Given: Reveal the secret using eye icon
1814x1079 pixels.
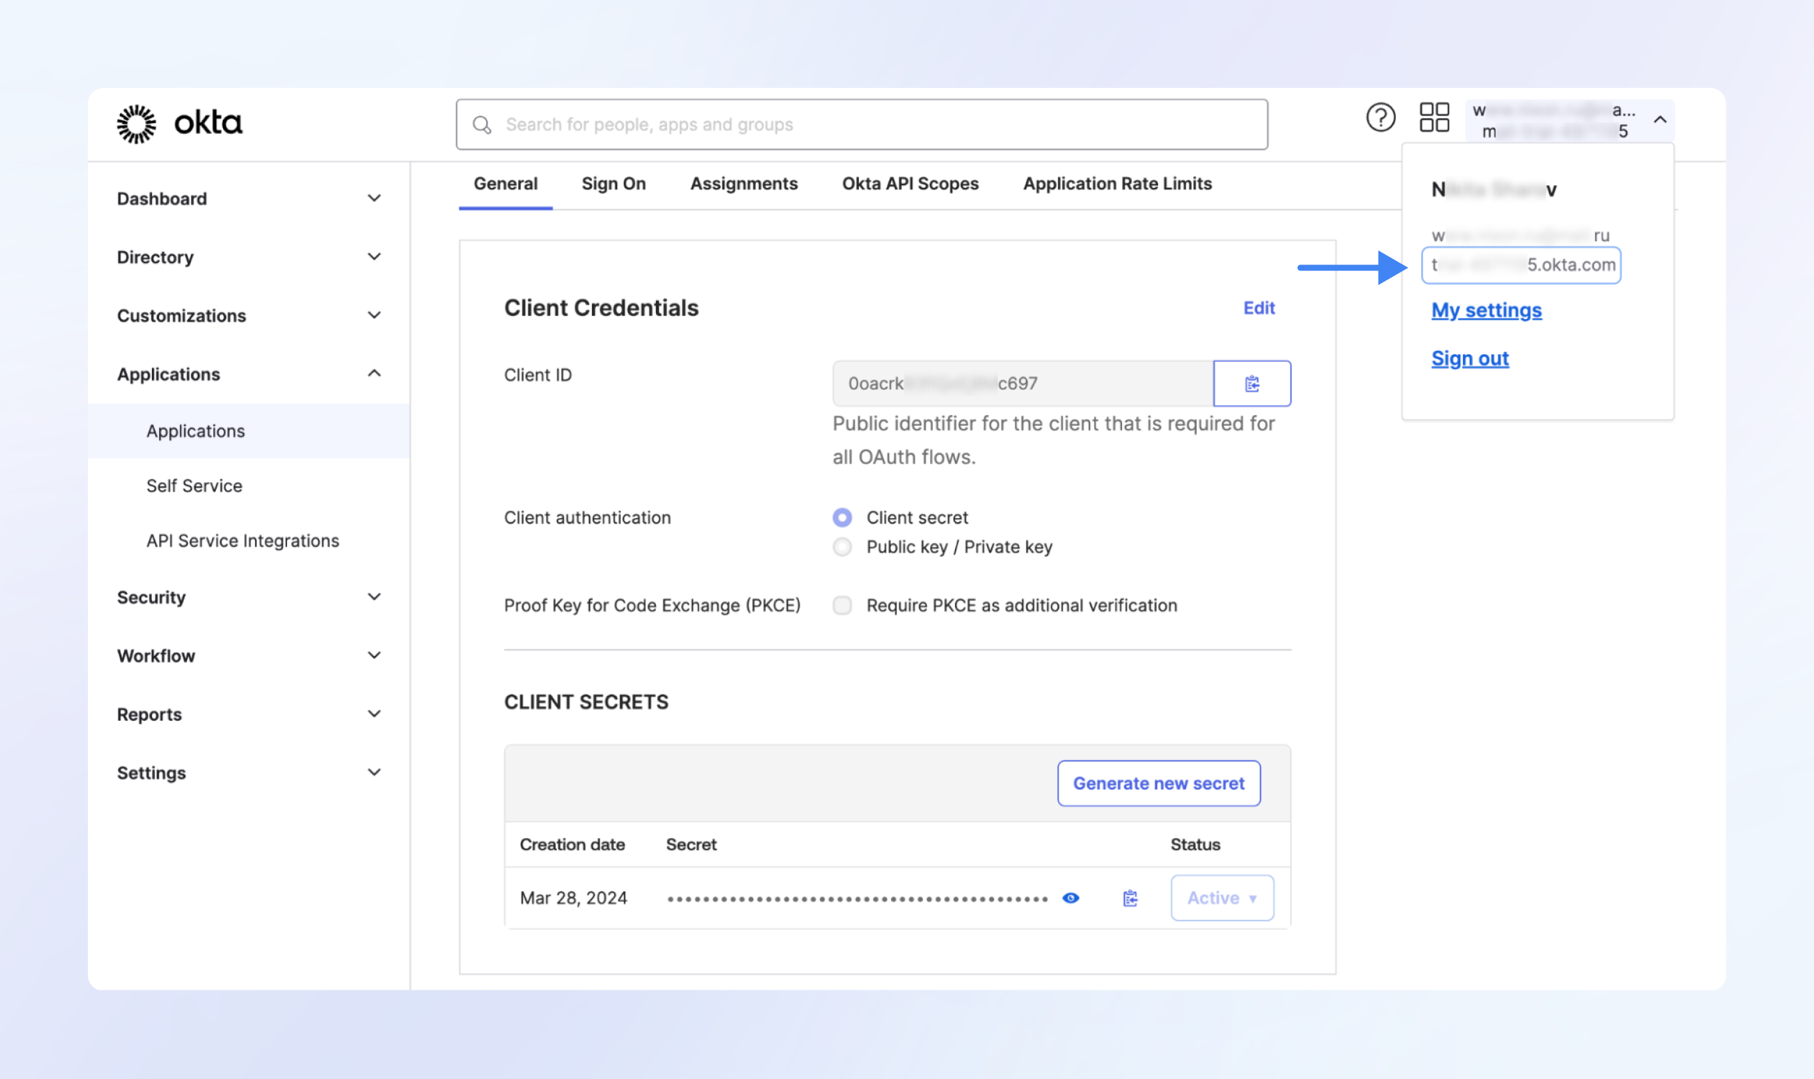Looking at the screenshot, I should 1071,898.
